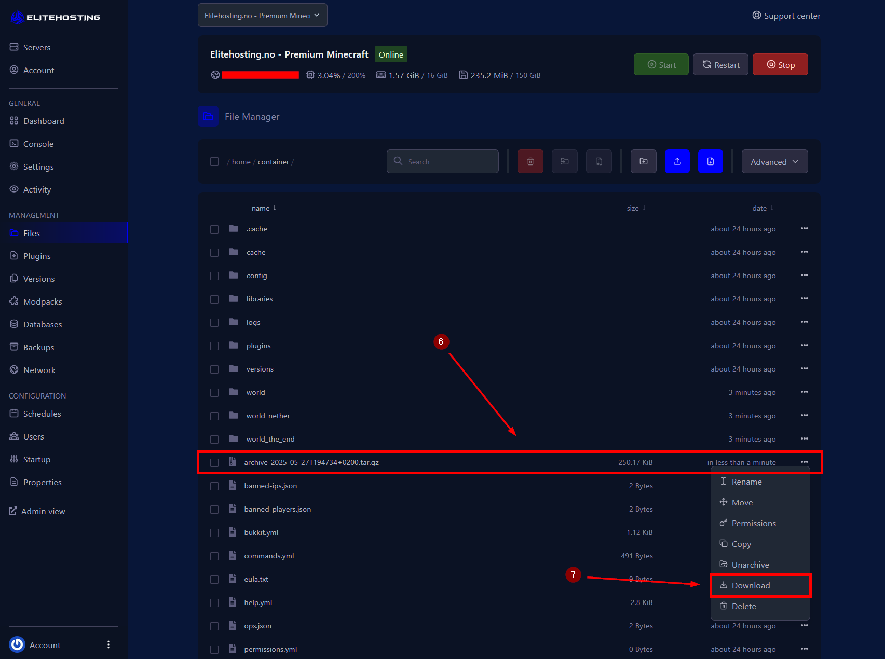Check the box for the config folder

(214, 276)
